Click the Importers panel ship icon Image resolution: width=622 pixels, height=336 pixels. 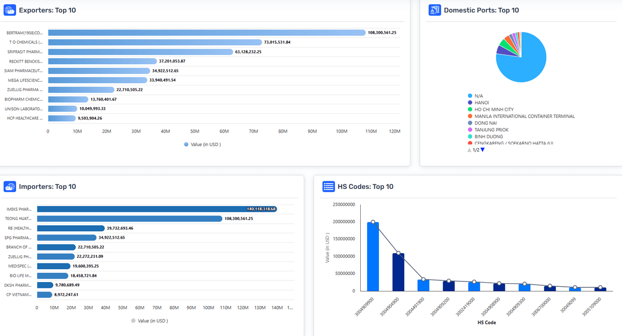(x=10, y=186)
